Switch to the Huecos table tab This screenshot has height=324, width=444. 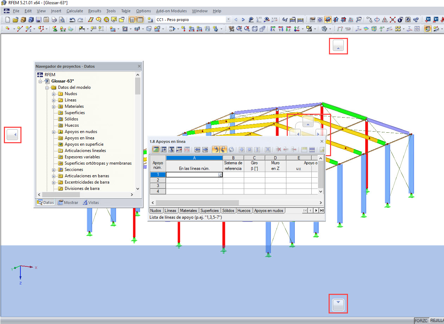(x=244, y=211)
